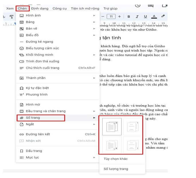Click the Bold formatting icon
The image size is (196, 178).
[129, 17]
